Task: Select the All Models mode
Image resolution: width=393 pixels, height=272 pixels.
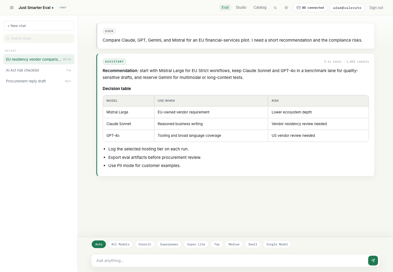Action: coord(120,244)
